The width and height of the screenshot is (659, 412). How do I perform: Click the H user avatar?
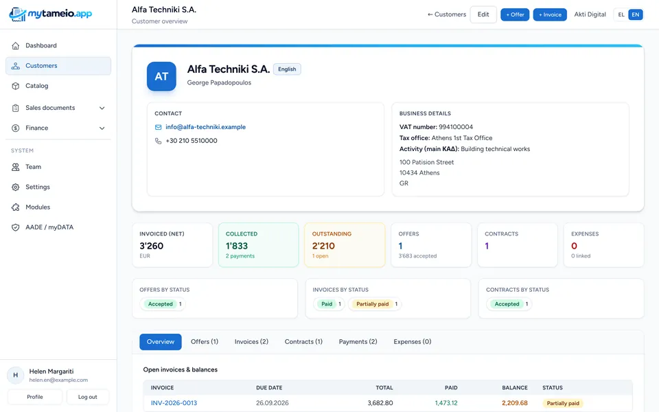coord(16,375)
